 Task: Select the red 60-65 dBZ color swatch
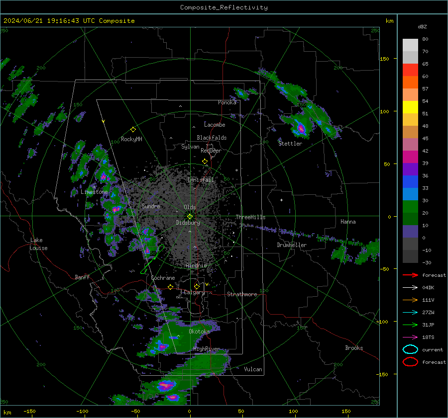(410, 70)
